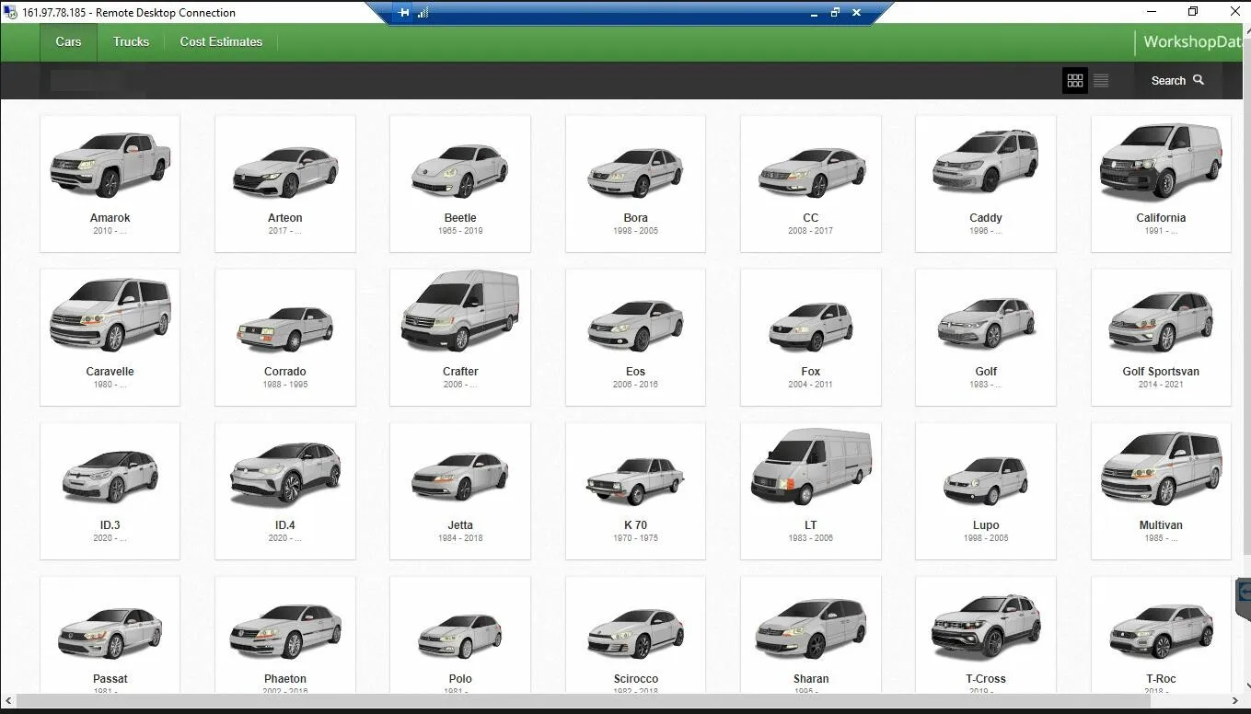Open the Trucks tab
The width and height of the screenshot is (1251, 714).
(x=131, y=42)
